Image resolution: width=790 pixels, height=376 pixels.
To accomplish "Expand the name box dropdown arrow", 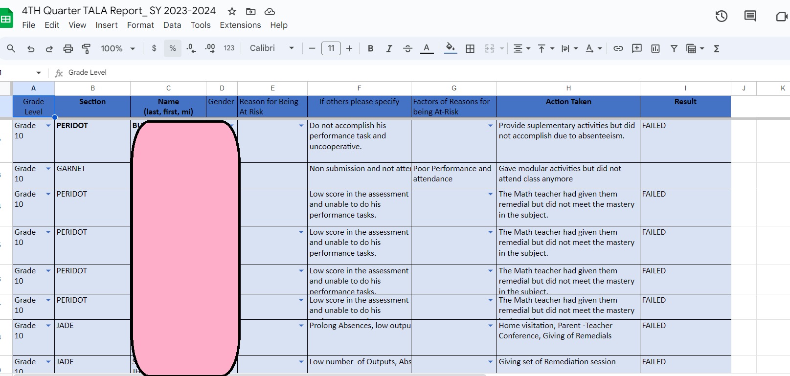I will click(39, 73).
